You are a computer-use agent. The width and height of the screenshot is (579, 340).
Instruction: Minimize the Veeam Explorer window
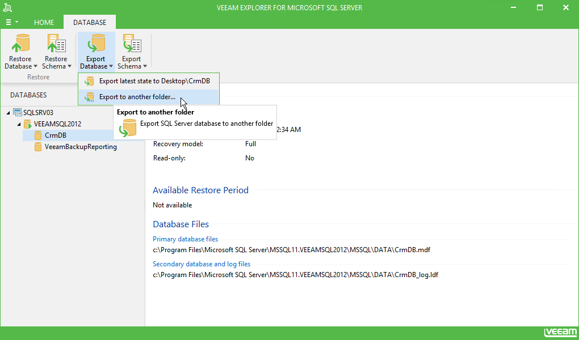[x=514, y=8]
